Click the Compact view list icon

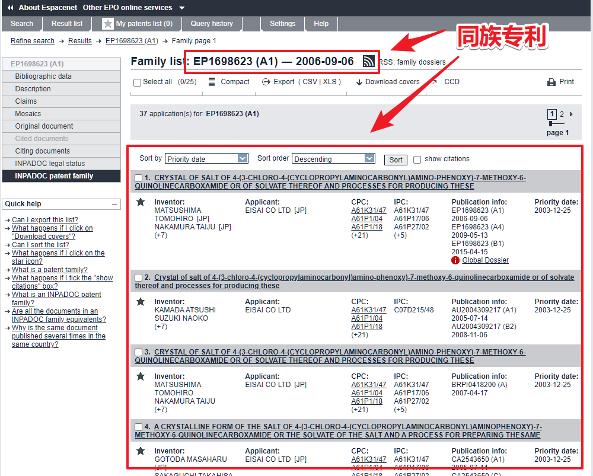point(212,82)
